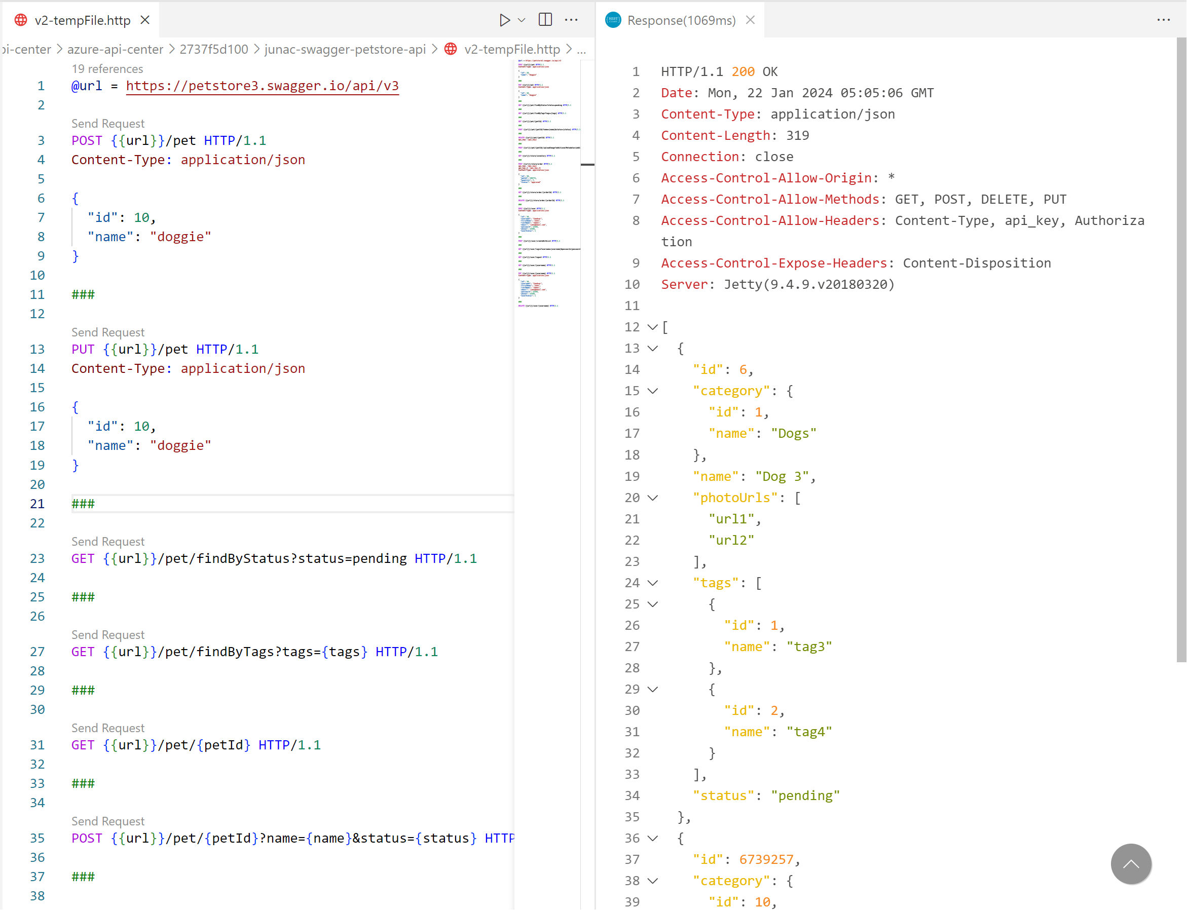Click the minimap code overview
This screenshot has width=1187, height=910.
pyautogui.click(x=547, y=184)
